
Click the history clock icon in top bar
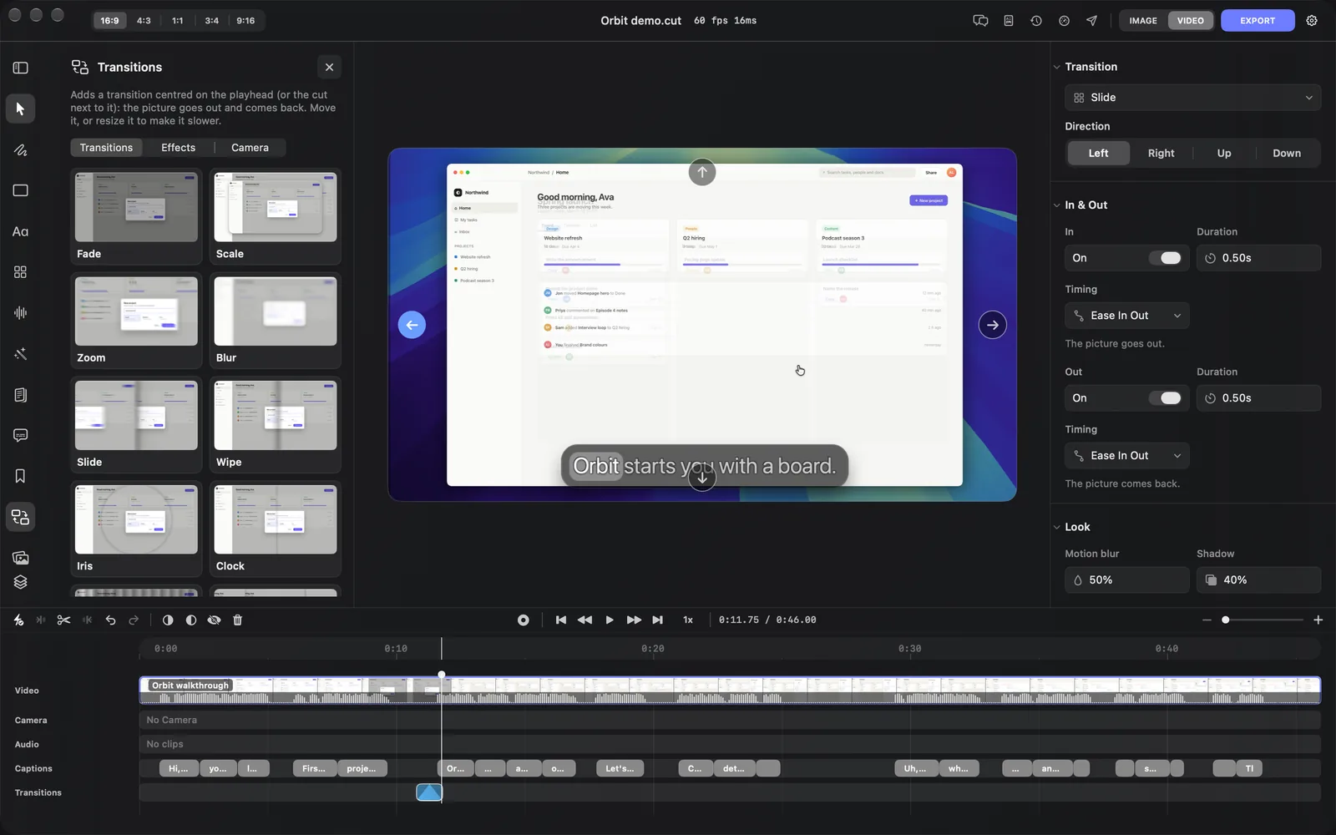1036,20
